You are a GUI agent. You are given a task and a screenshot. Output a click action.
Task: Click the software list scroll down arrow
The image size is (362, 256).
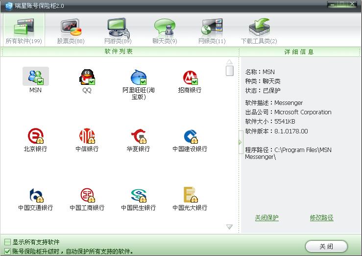(229, 227)
